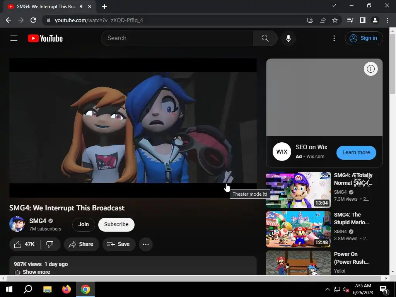The width and height of the screenshot is (396, 297).
Task: Click ad info icon on Wix ad
Action: coord(370,69)
